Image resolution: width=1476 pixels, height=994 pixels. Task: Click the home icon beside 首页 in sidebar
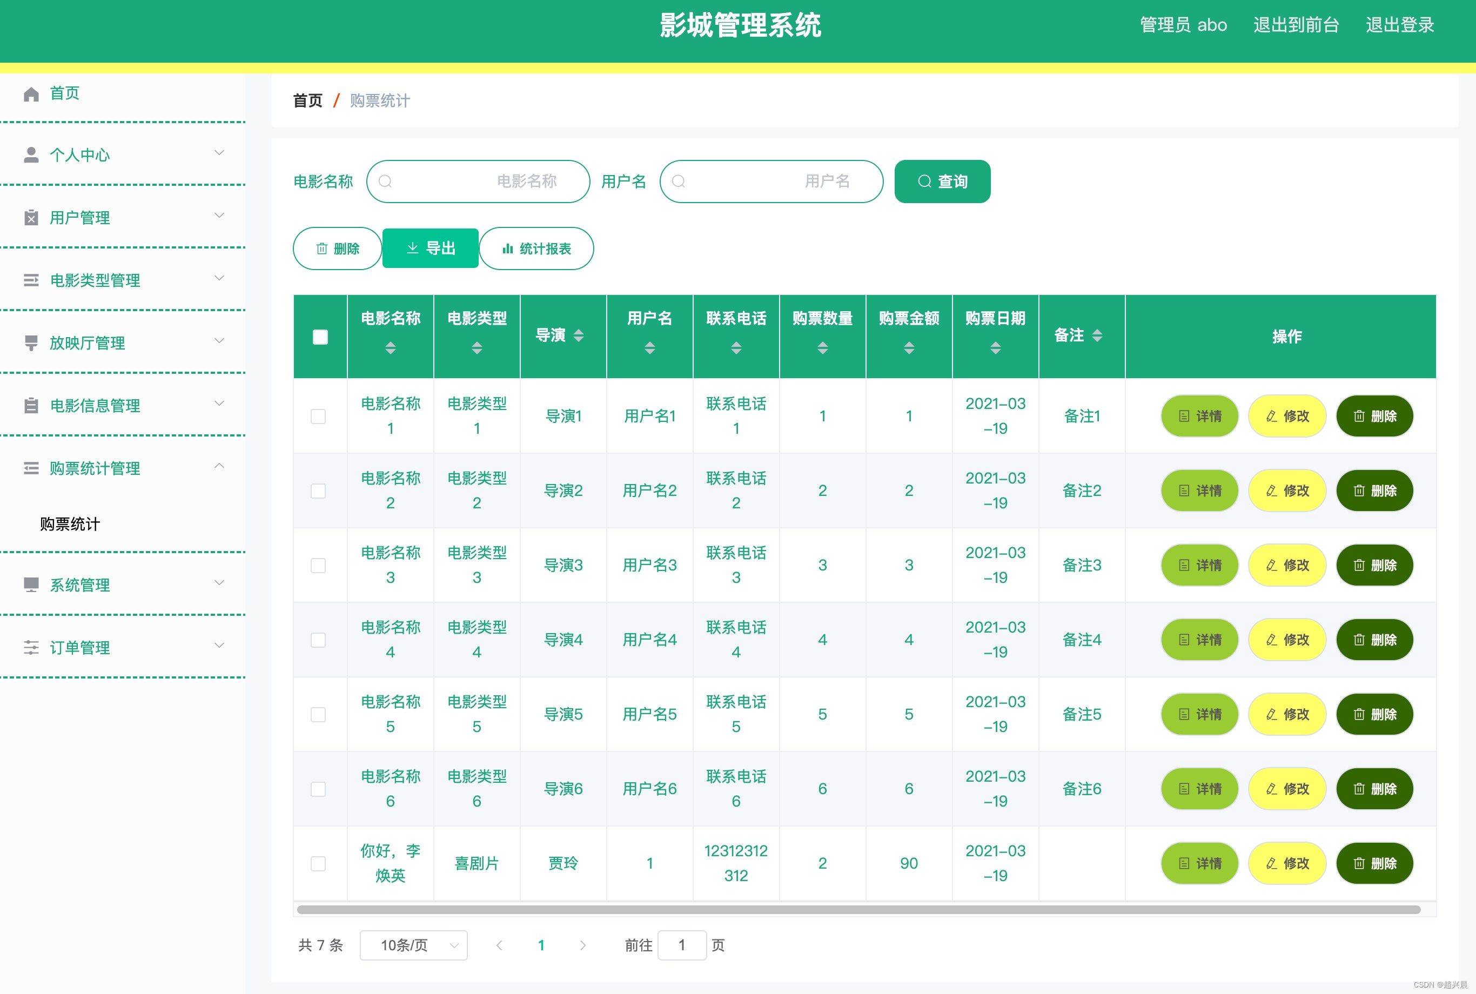pyautogui.click(x=31, y=94)
